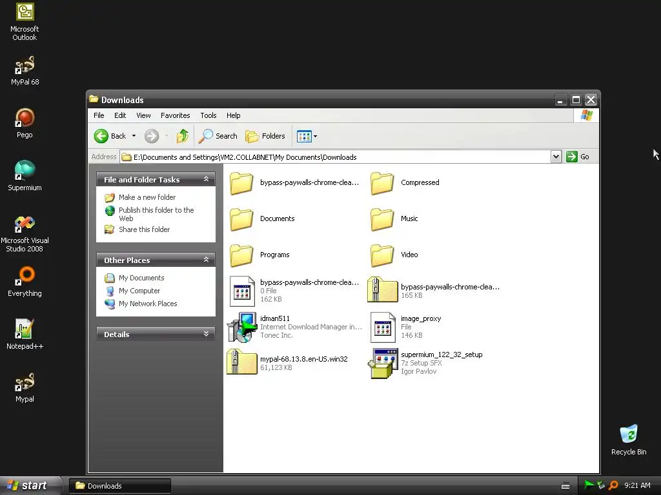Select supermium_122_32_setup file
This screenshot has height=495, width=661.
click(425, 363)
